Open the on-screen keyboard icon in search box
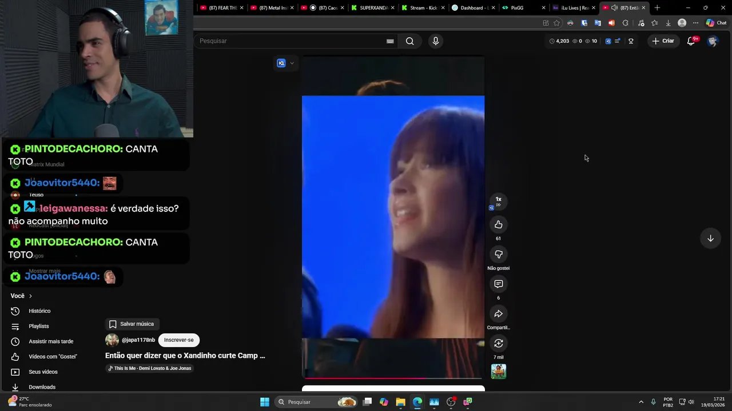Screen dimensions: 732x411 [x=390, y=41]
